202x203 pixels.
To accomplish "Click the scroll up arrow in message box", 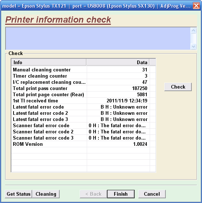I will [x=194, y=31].
